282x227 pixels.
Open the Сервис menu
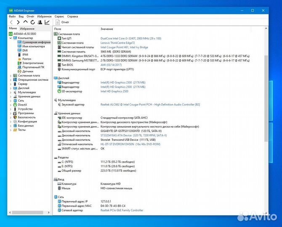pyautogui.click(x=59, y=16)
